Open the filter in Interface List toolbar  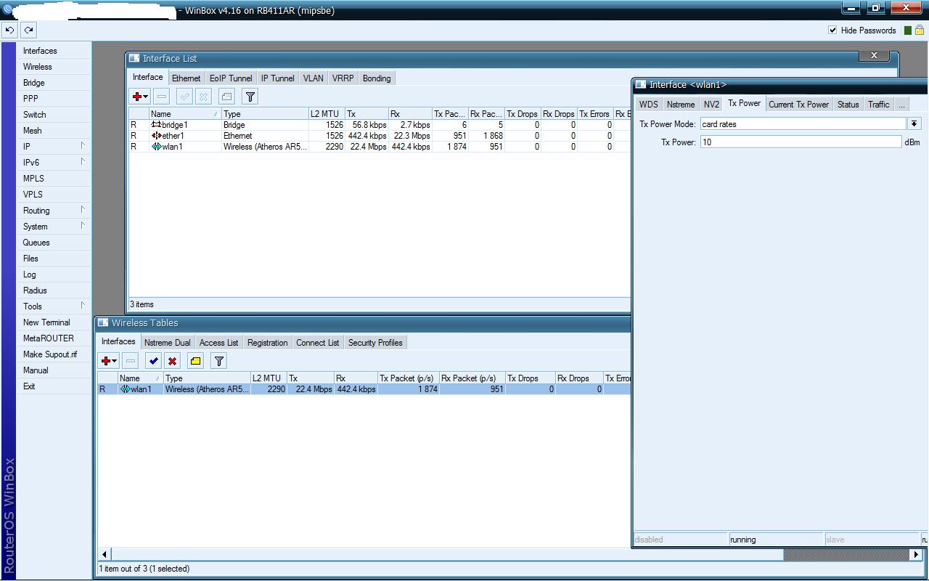click(250, 97)
